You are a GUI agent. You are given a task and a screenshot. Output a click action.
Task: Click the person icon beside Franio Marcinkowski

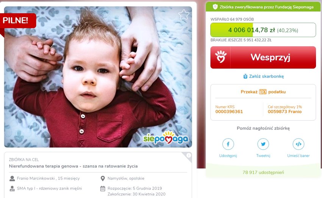(x=12, y=179)
